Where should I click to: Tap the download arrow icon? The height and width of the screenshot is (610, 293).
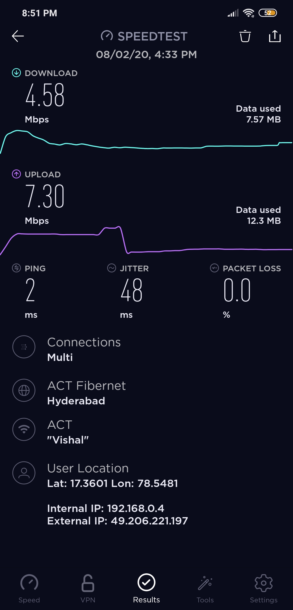tap(16, 73)
